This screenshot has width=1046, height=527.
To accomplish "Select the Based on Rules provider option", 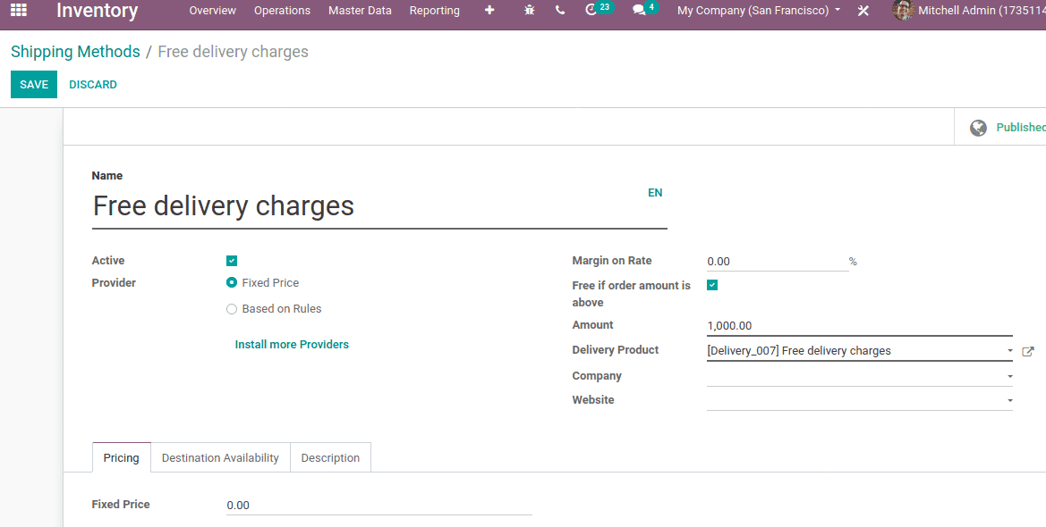I will point(232,308).
